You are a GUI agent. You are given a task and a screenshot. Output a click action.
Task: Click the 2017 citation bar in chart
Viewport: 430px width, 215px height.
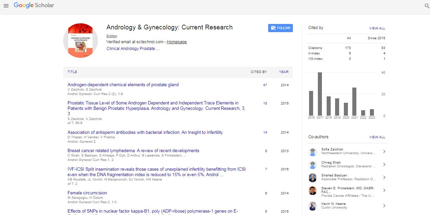pos(320,94)
